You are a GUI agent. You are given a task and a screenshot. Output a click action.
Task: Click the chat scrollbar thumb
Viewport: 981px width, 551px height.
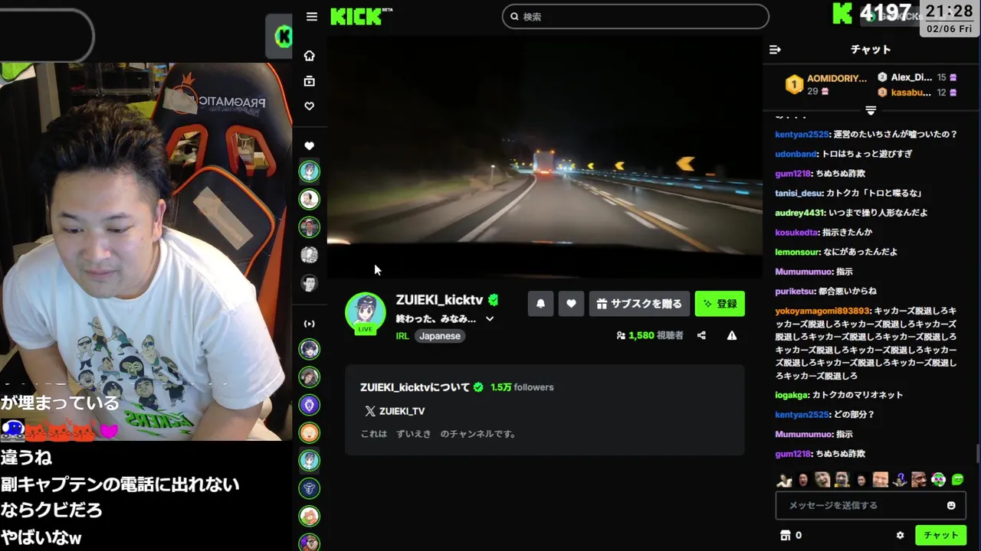[977, 454]
